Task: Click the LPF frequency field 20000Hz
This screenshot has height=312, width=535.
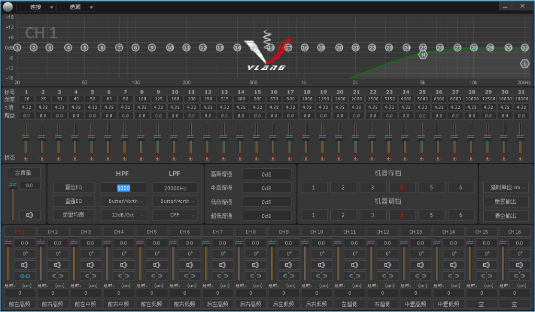Action: [x=175, y=188]
